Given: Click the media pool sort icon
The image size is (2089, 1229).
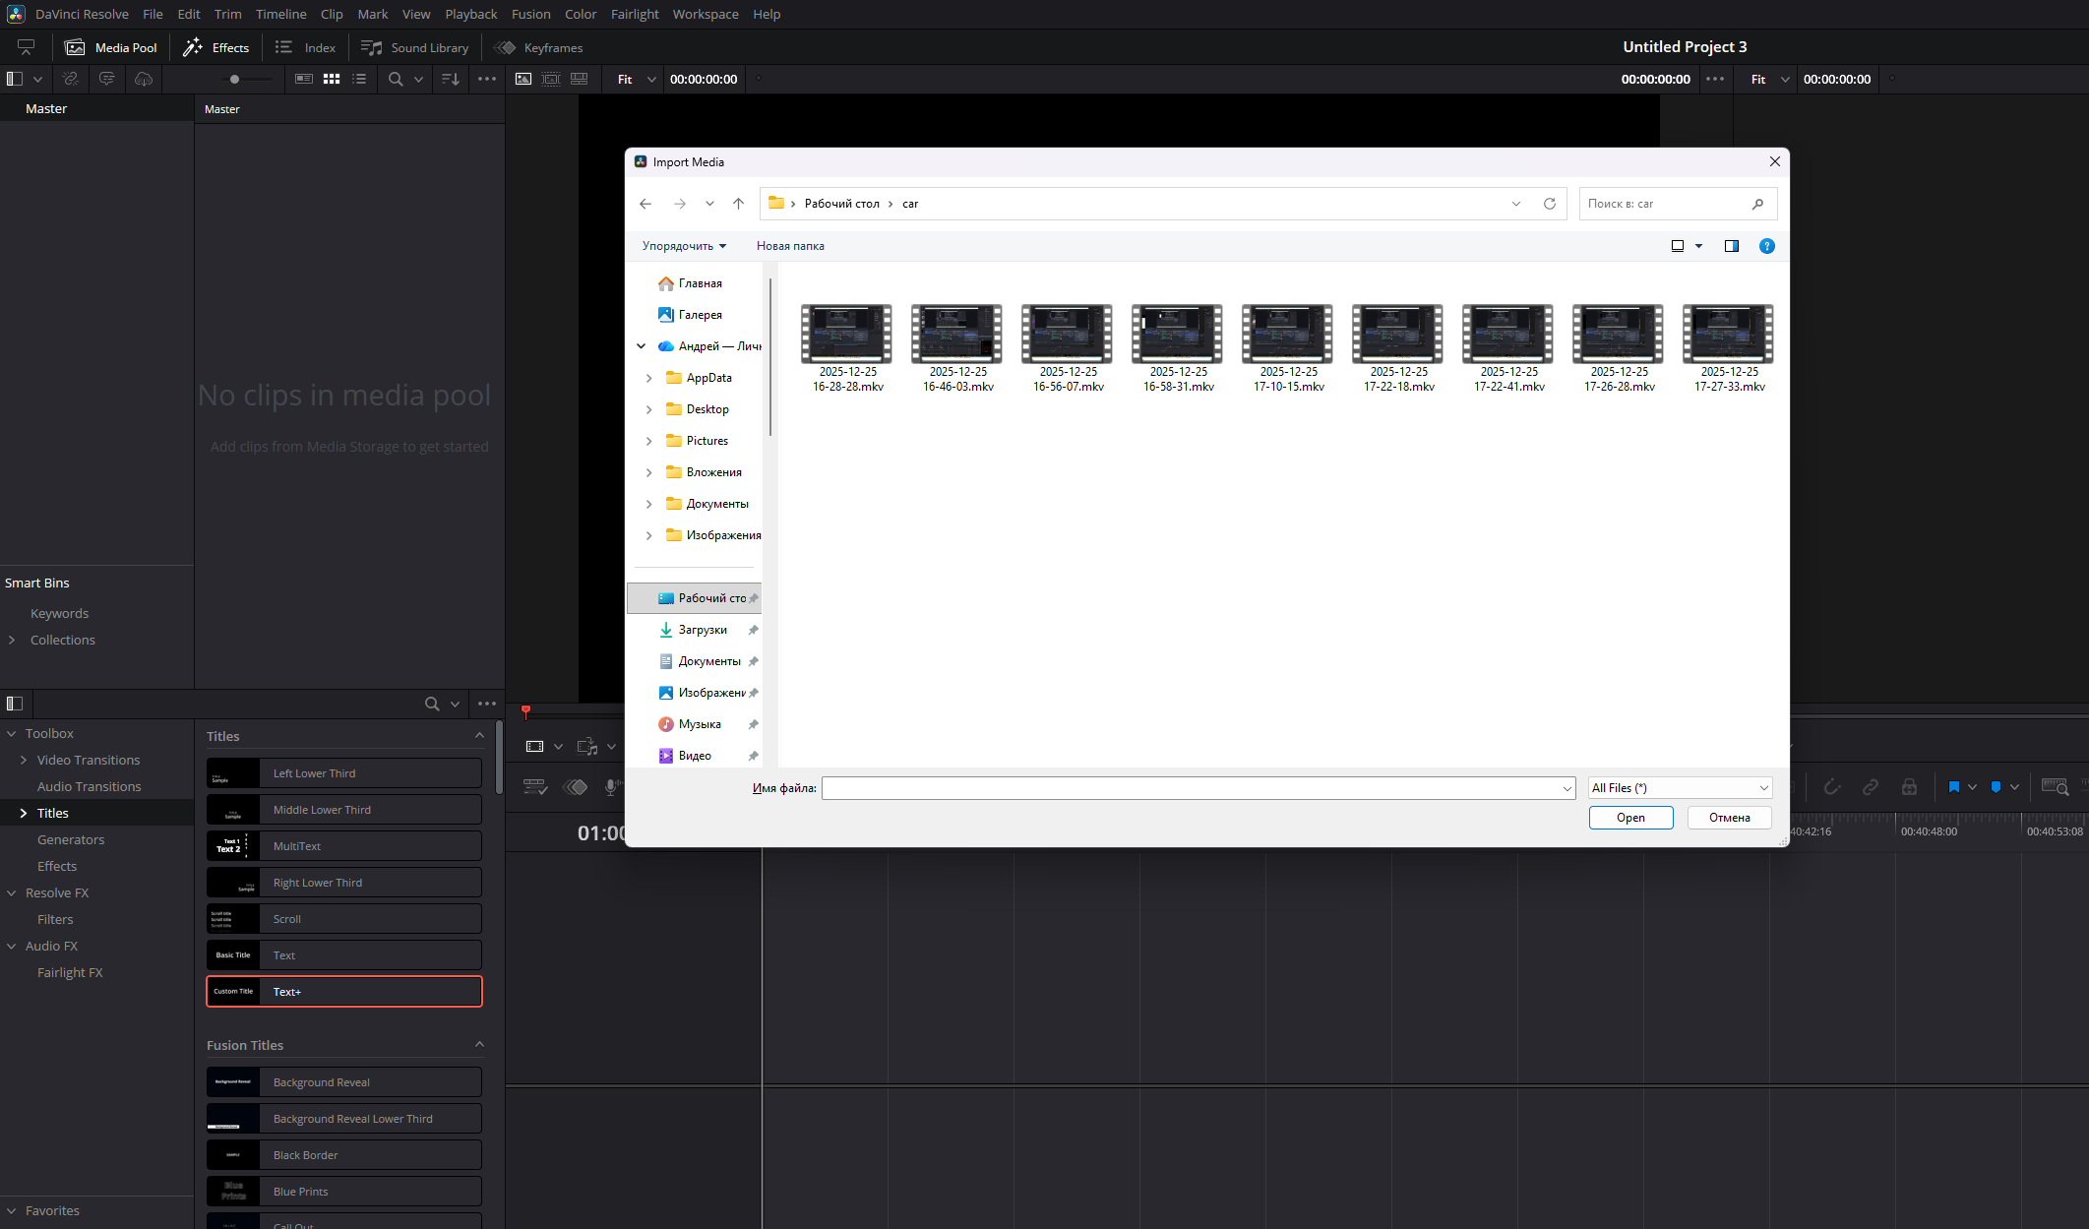Looking at the screenshot, I should pos(450,79).
